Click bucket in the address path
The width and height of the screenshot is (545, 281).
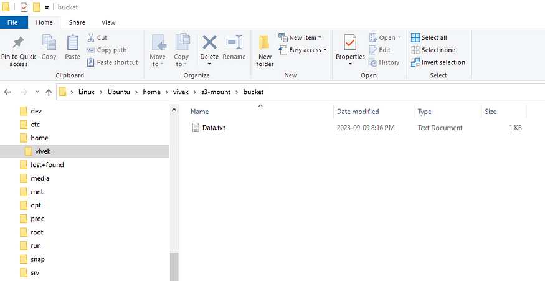point(254,92)
